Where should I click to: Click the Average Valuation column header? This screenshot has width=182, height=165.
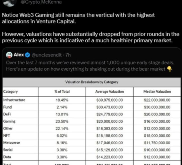110,92
